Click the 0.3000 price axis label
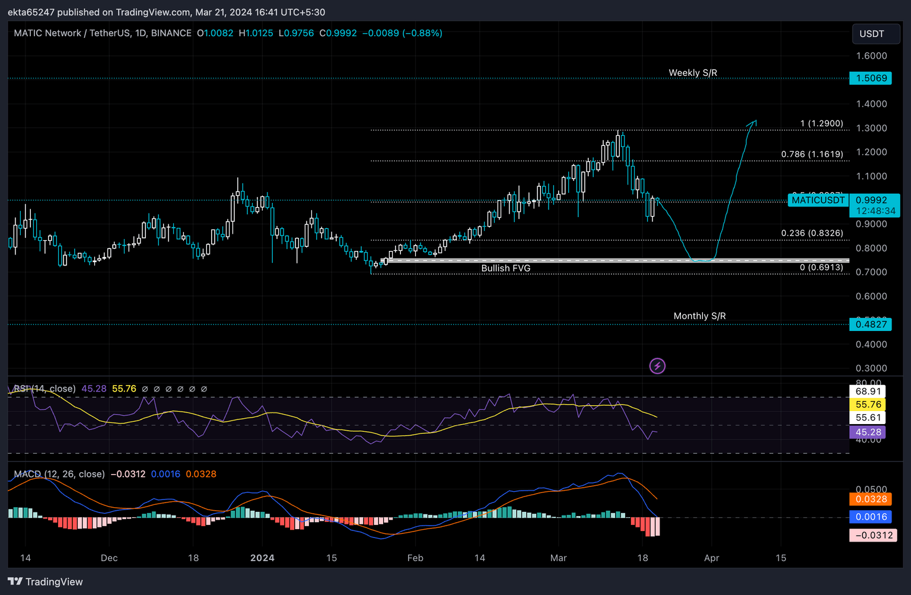This screenshot has height=595, width=911. [x=871, y=368]
